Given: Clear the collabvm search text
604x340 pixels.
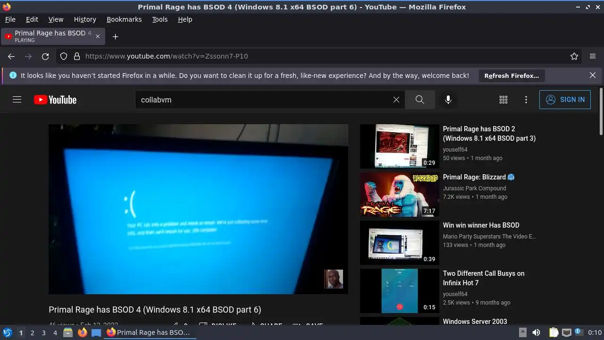Looking at the screenshot, I should pyautogui.click(x=396, y=100).
